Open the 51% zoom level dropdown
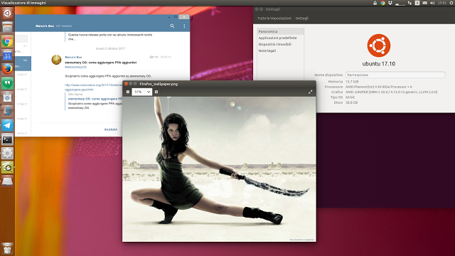Screen dimensions: 455x256 tap(142, 92)
